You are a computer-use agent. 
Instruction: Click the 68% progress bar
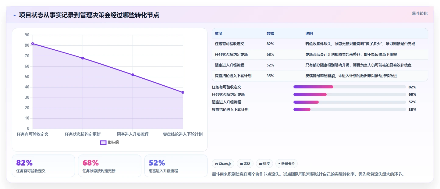(x=350, y=94)
